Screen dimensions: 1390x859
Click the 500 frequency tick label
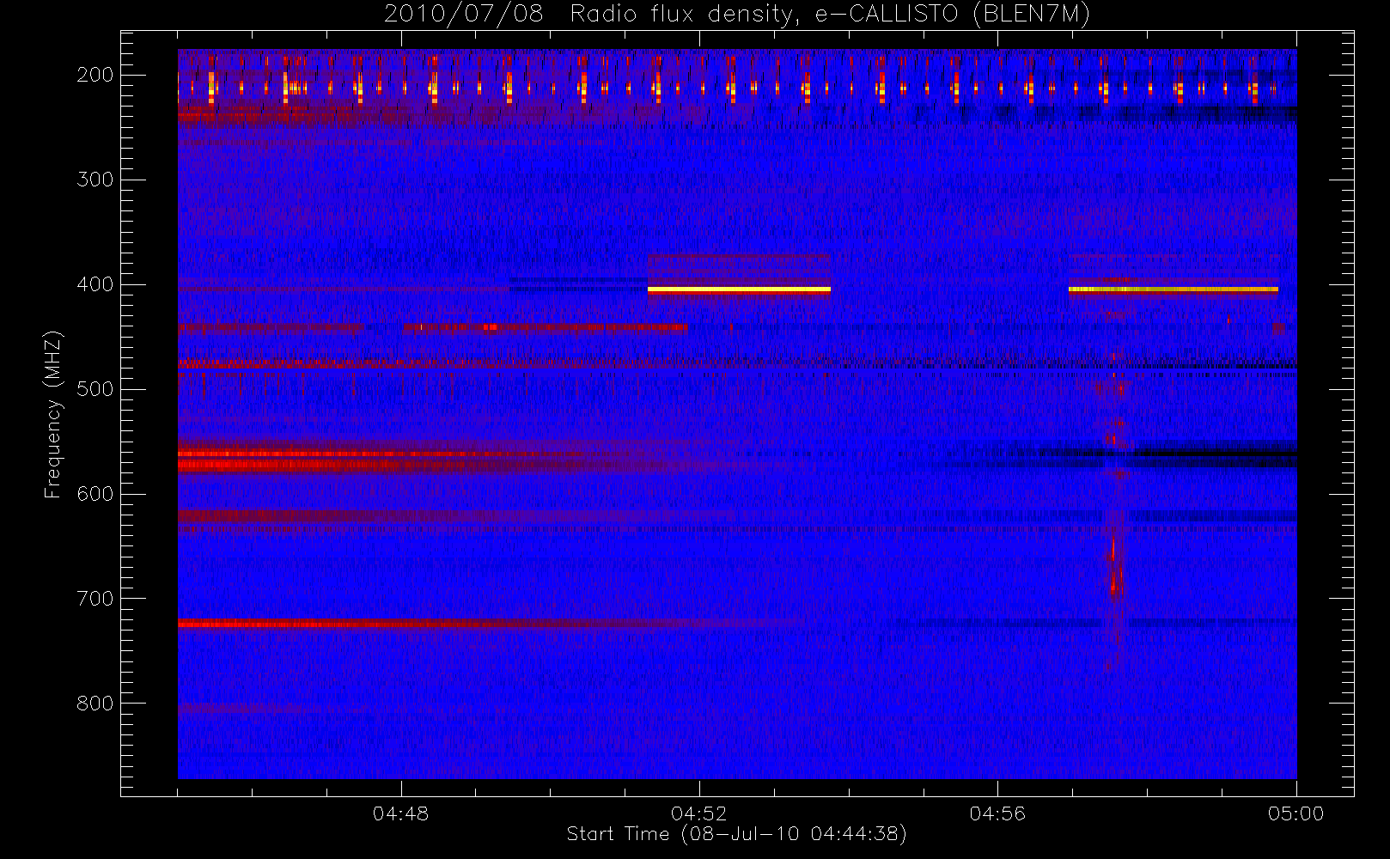coord(94,389)
